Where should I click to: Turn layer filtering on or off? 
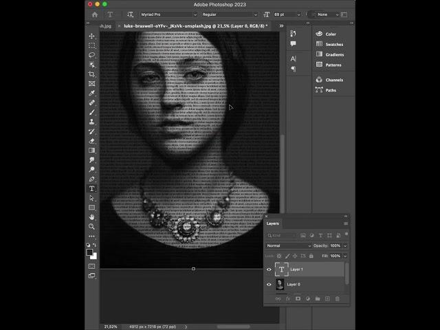[346, 234]
